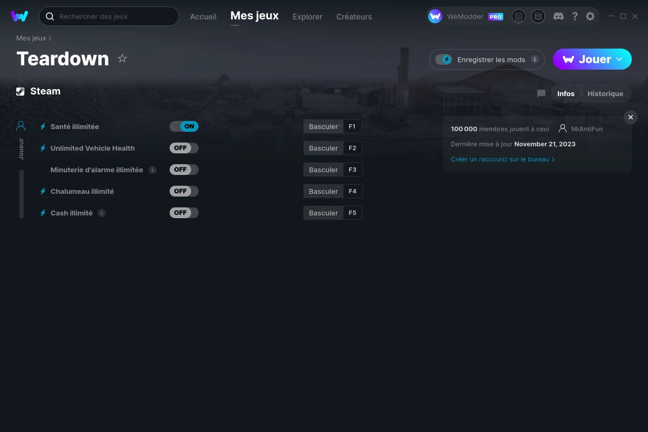Switch to the Historique tab
Image resolution: width=648 pixels, height=432 pixels.
click(605, 93)
